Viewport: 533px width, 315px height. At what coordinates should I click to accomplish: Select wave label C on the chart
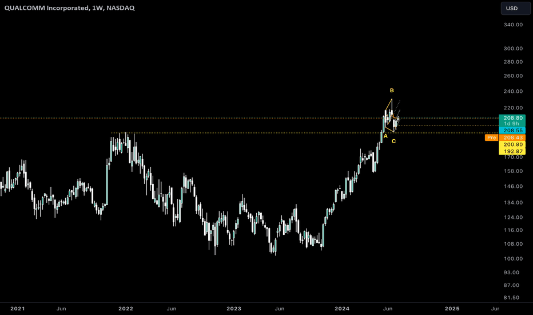pos(393,141)
